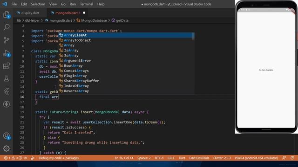The width and height of the screenshot is (298, 167).
Task: Open the Accounts icon
Action: [x=6, y=136]
